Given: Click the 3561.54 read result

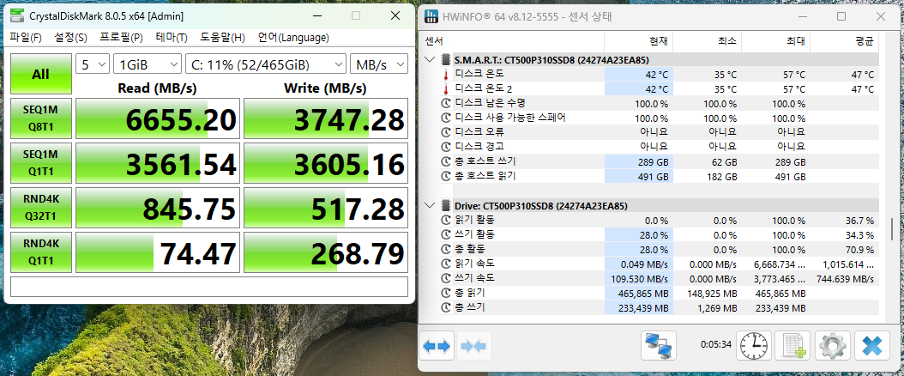Looking at the screenshot, I should 158,164.
